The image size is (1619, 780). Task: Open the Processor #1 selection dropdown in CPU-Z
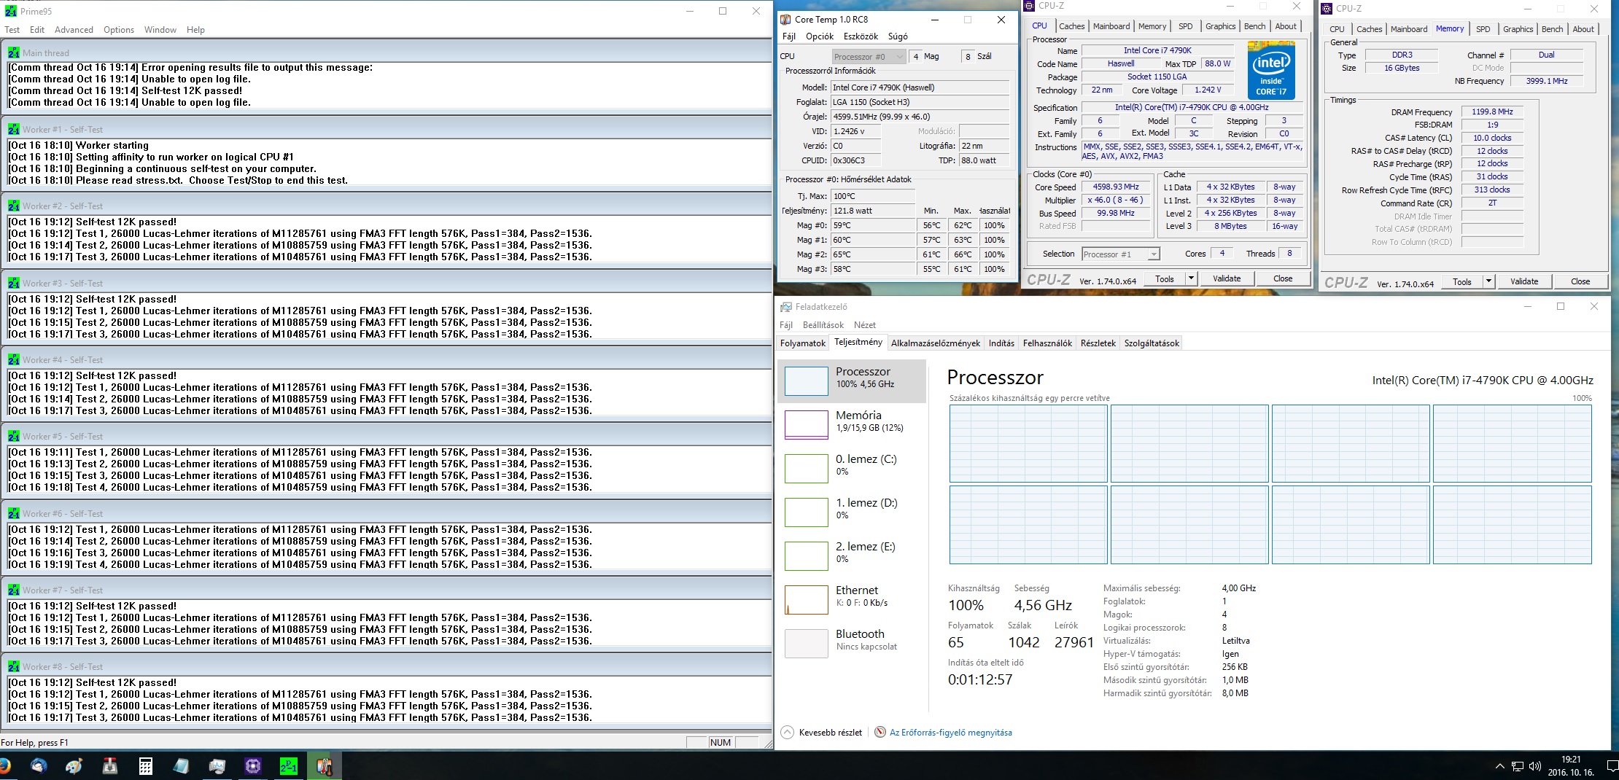[1120, 254]
